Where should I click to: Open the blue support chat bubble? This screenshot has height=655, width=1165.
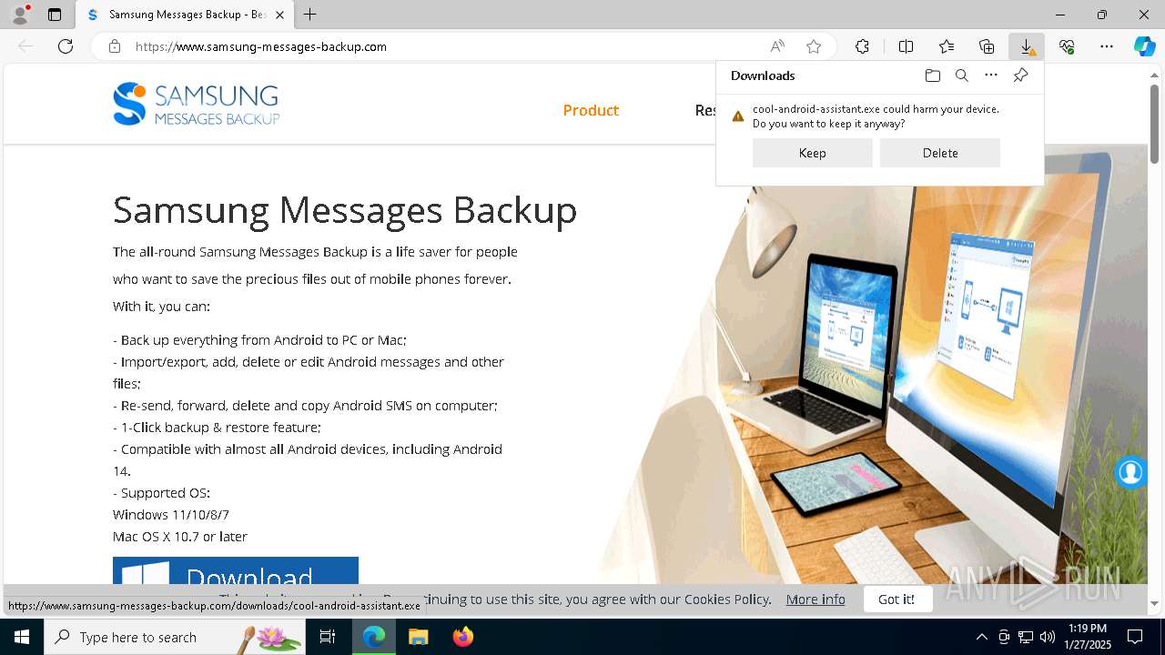point(1130,472)
